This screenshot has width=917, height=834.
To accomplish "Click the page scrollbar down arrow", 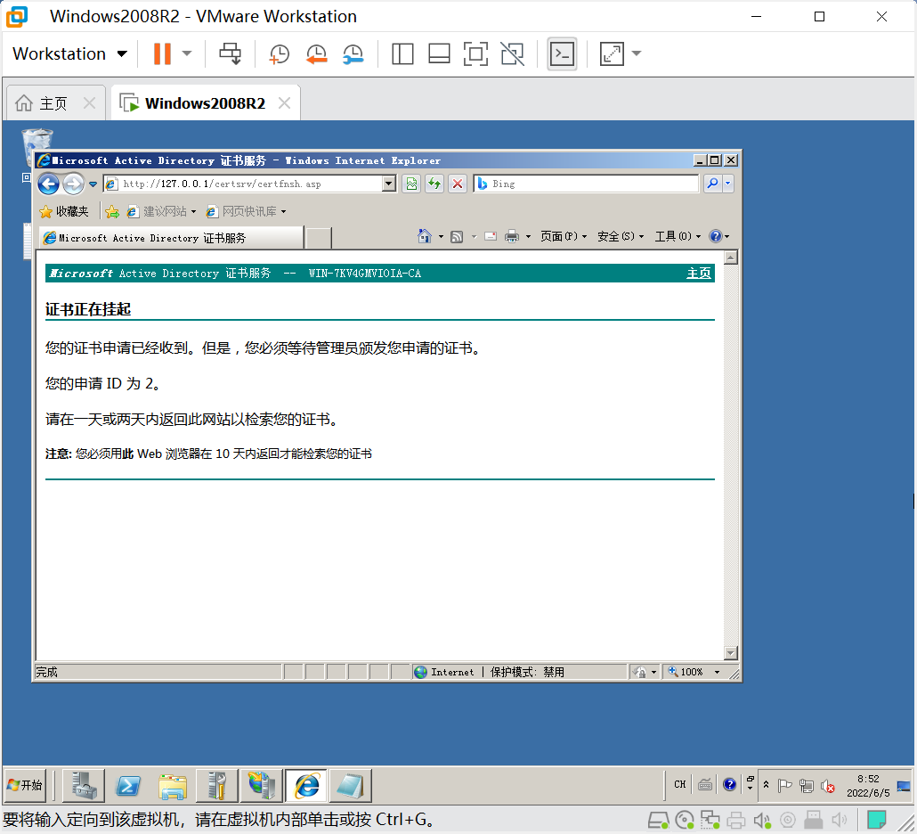I will click(x=730, y=653).
